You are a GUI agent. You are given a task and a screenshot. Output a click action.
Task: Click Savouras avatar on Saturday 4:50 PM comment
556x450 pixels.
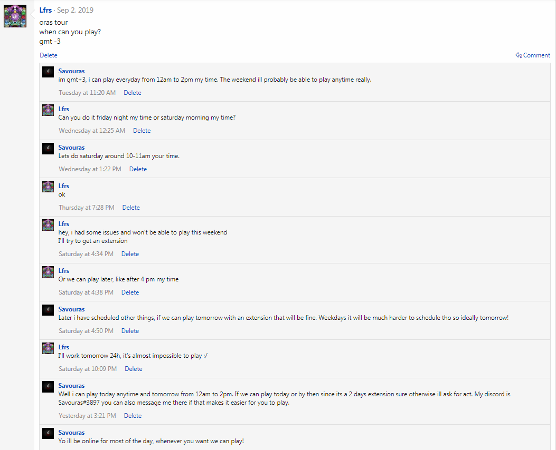48,310
